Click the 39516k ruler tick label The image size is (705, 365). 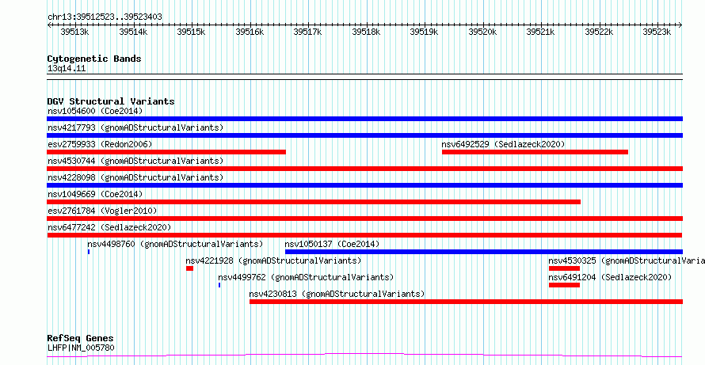click(x=250, y=32)
